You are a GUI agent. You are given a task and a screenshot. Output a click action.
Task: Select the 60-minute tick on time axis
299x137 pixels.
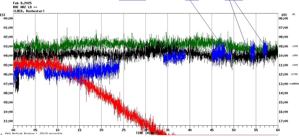pyautogui.click(x=278, y=130)
